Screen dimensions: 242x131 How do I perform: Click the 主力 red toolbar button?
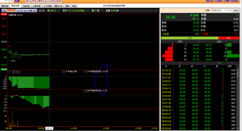47,1
